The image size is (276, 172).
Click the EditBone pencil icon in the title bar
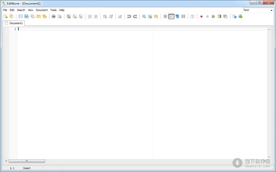[x=4, y=3]
